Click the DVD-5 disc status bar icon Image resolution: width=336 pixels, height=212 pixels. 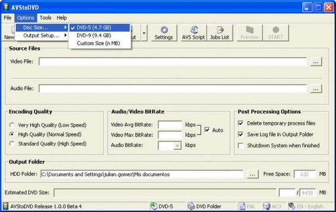[154, 206]
